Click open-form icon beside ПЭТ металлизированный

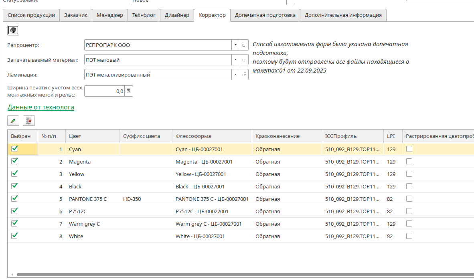(x=244, y=75)
